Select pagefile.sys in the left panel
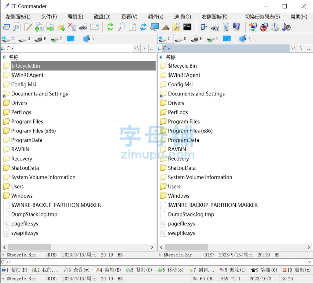This screenshot has width=313, height=283. 24,224
